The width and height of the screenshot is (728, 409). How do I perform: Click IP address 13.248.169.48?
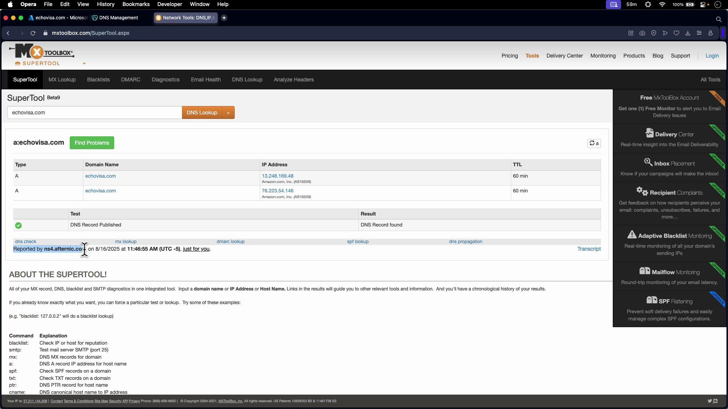[278, 176]
